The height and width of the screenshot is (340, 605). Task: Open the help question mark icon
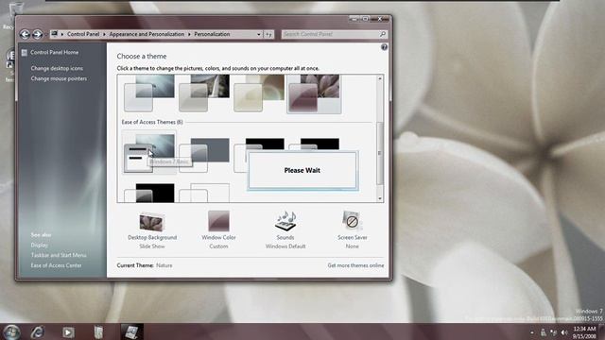coord(384,47)
